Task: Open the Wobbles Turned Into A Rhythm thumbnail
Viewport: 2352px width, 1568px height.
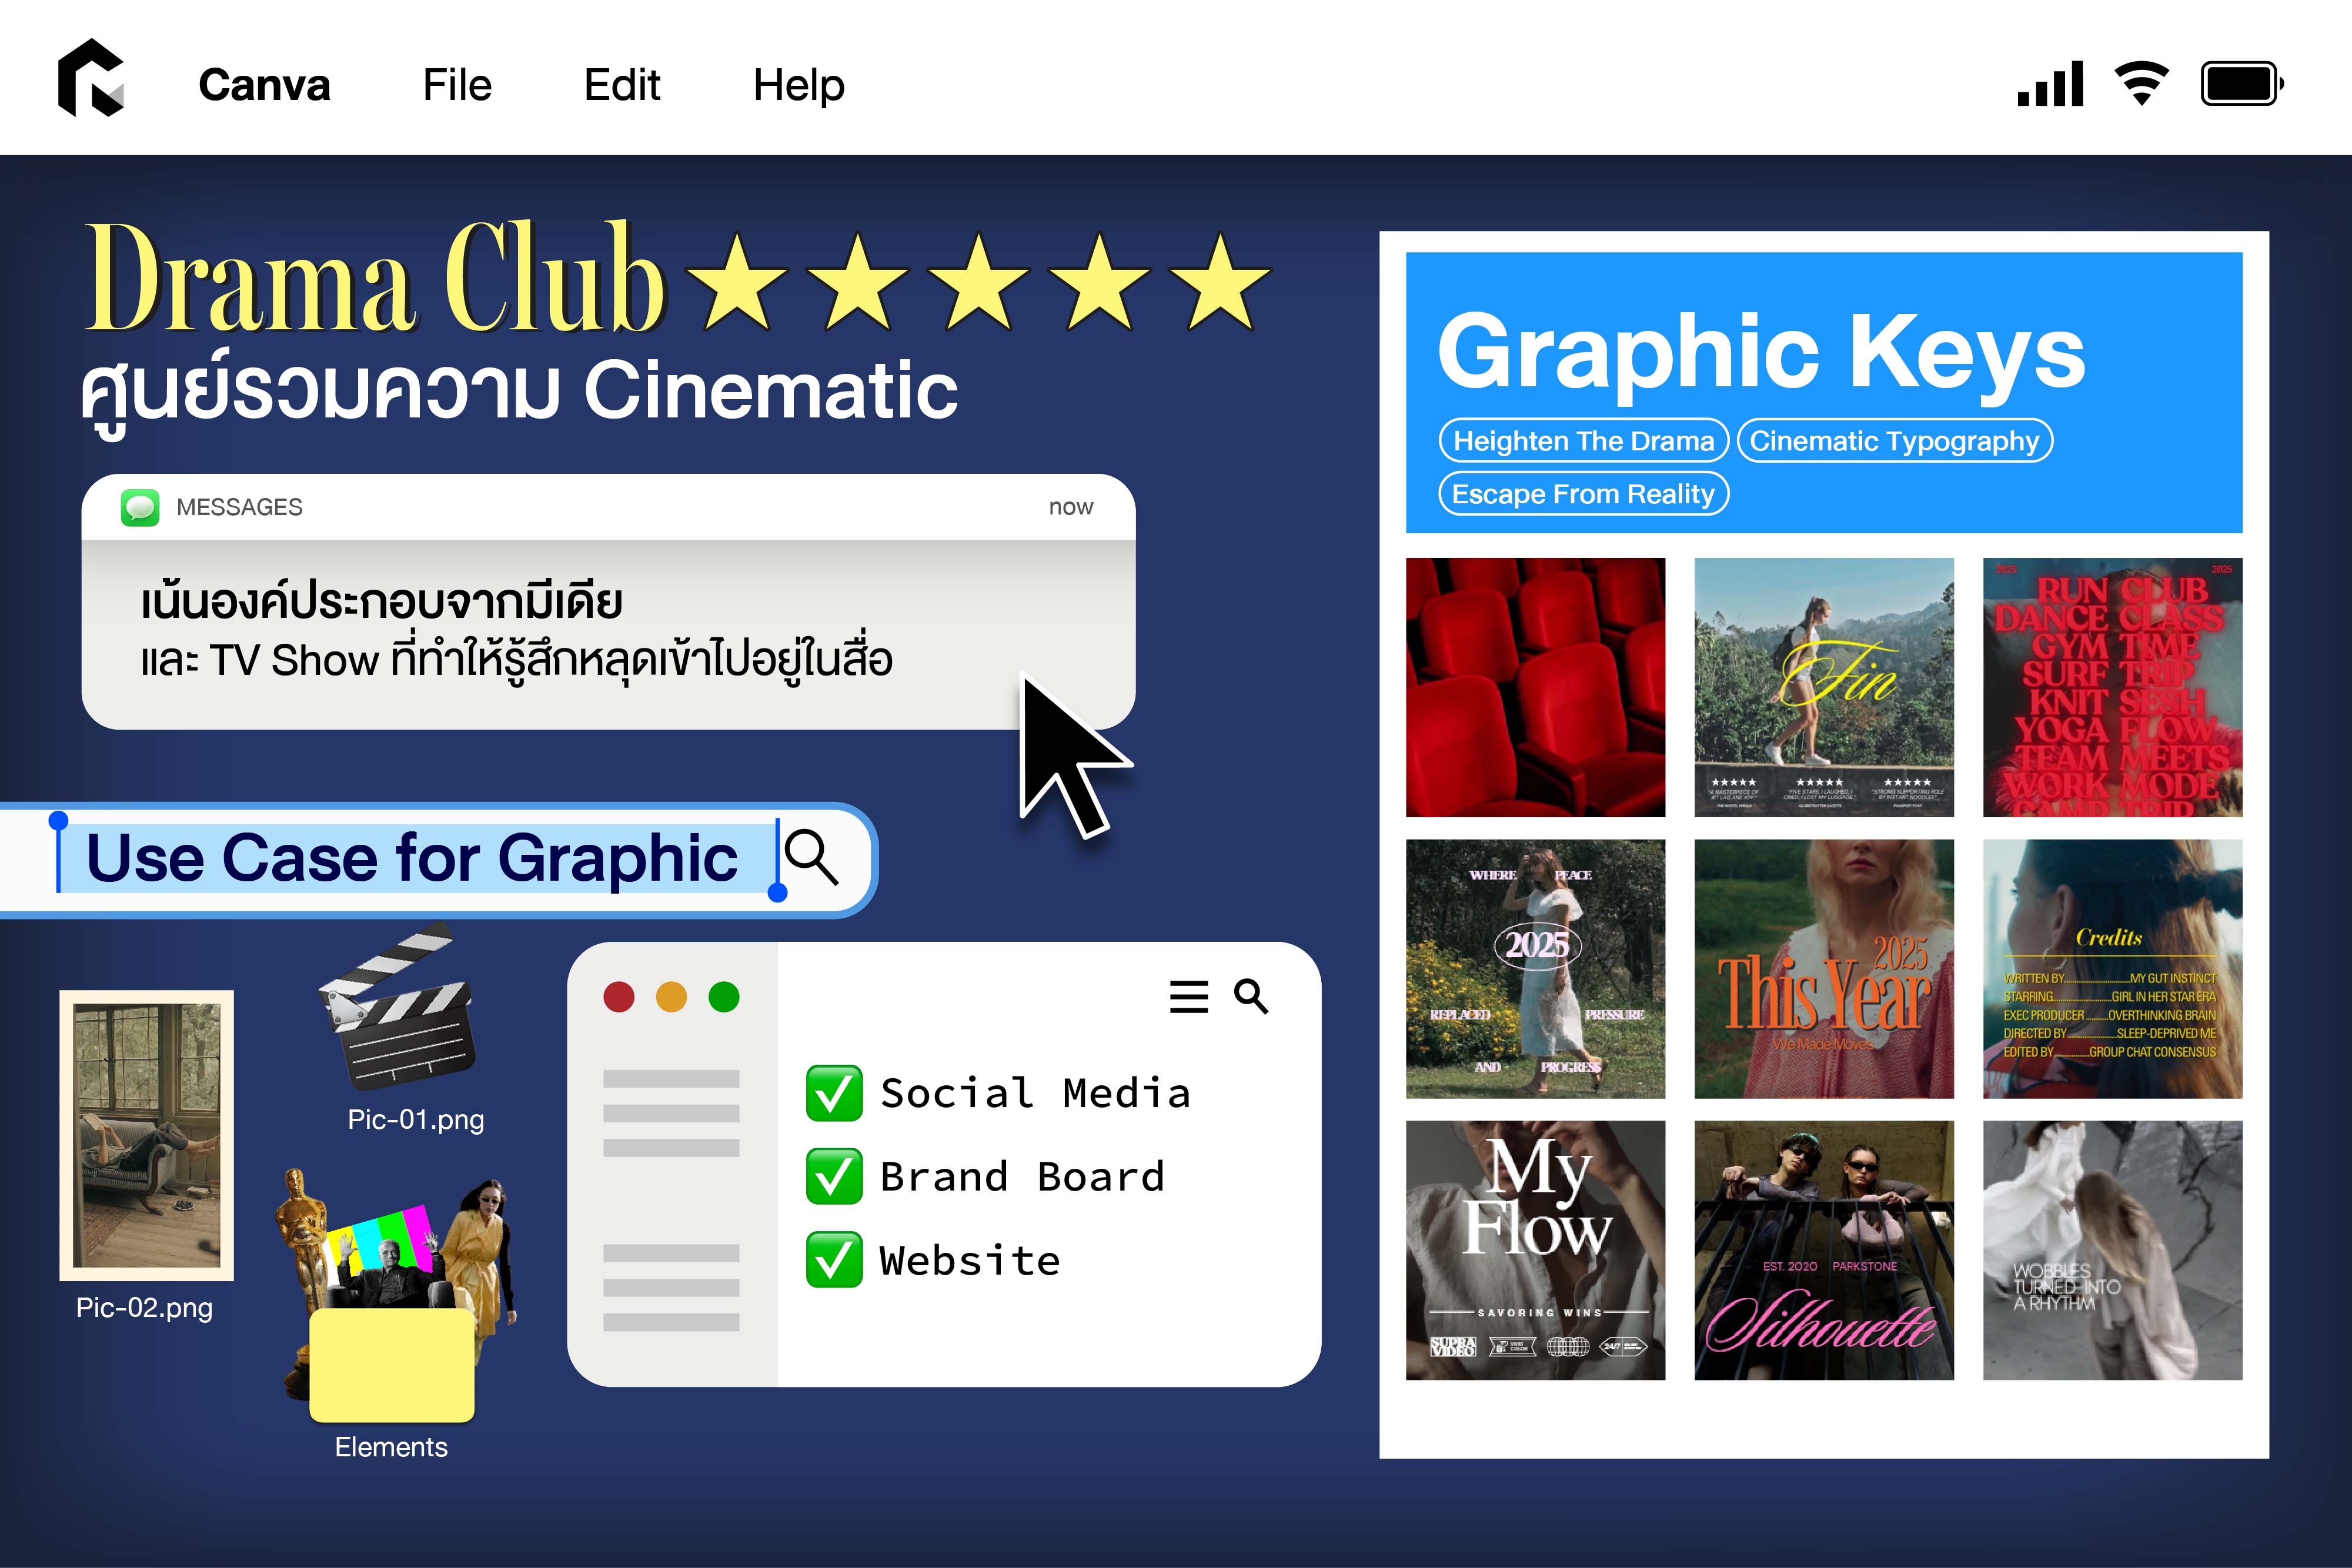Action: [2112, 1250]
